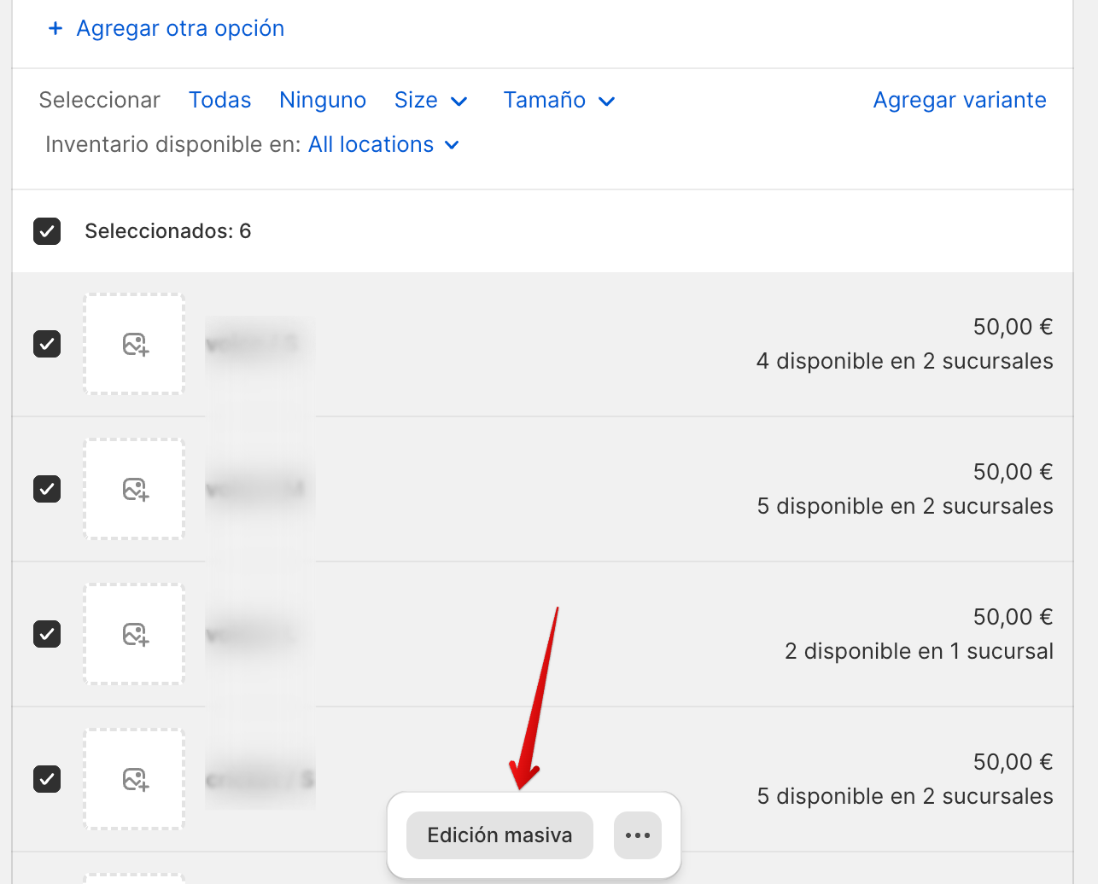Add image to the first 5 disponible en 2 sucursales variant

coord(135,489)
